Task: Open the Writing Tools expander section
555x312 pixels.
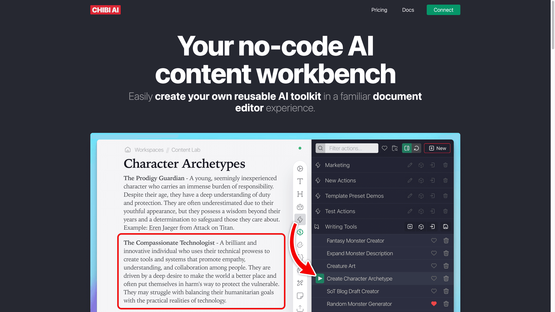Action: (341, 227)
